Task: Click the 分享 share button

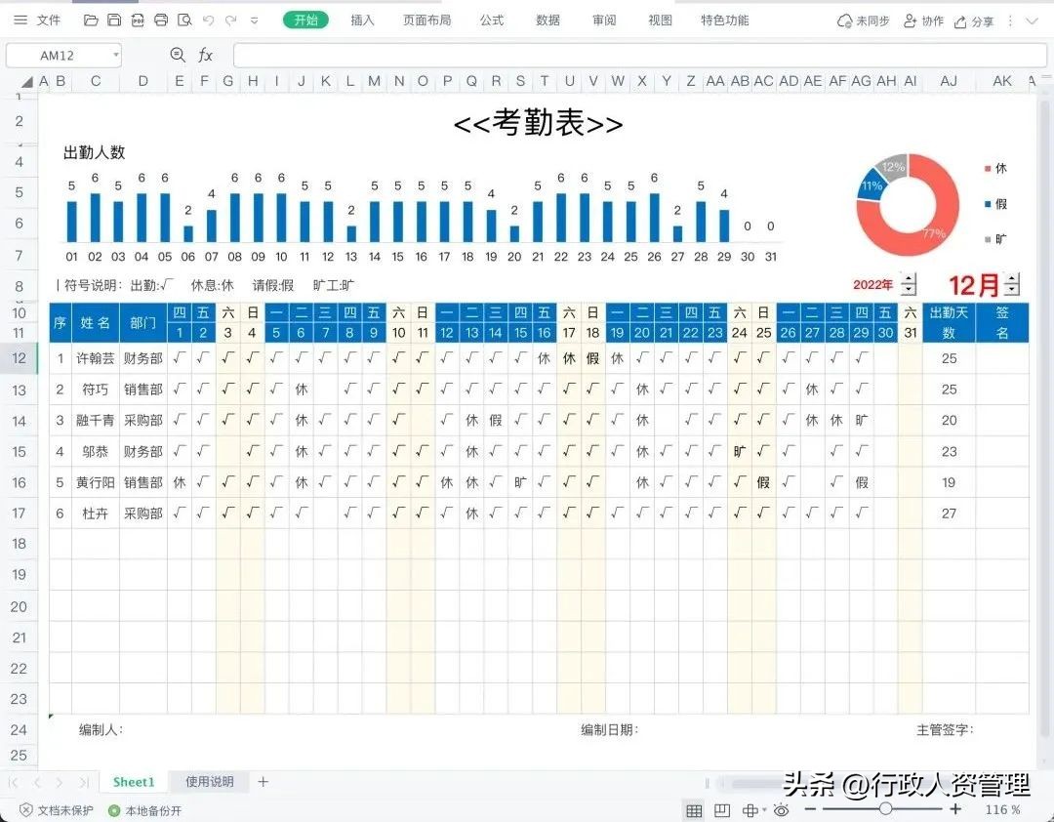Action: tap(975, 20)
